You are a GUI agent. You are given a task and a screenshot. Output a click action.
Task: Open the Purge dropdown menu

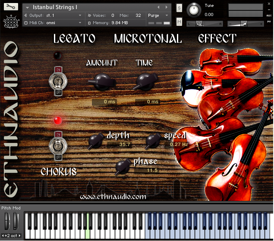pos(158,16)
